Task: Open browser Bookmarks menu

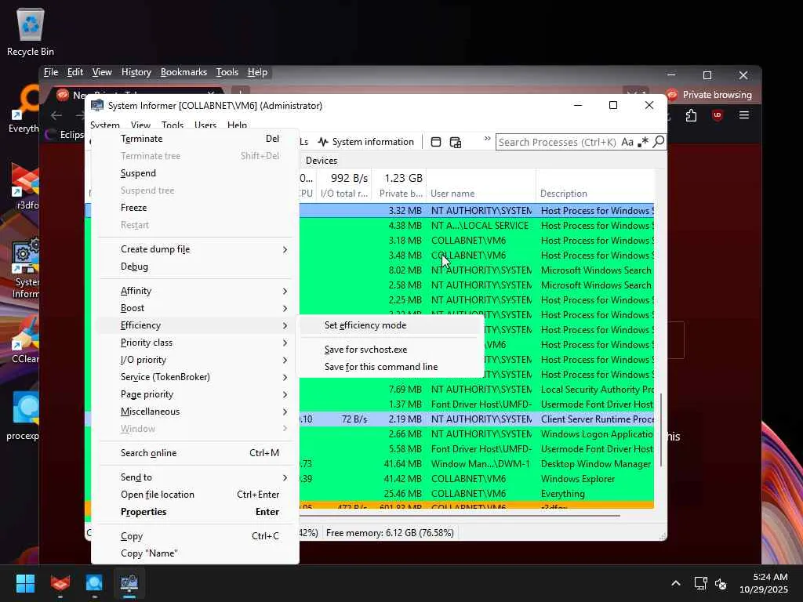Action: [183, 72]
